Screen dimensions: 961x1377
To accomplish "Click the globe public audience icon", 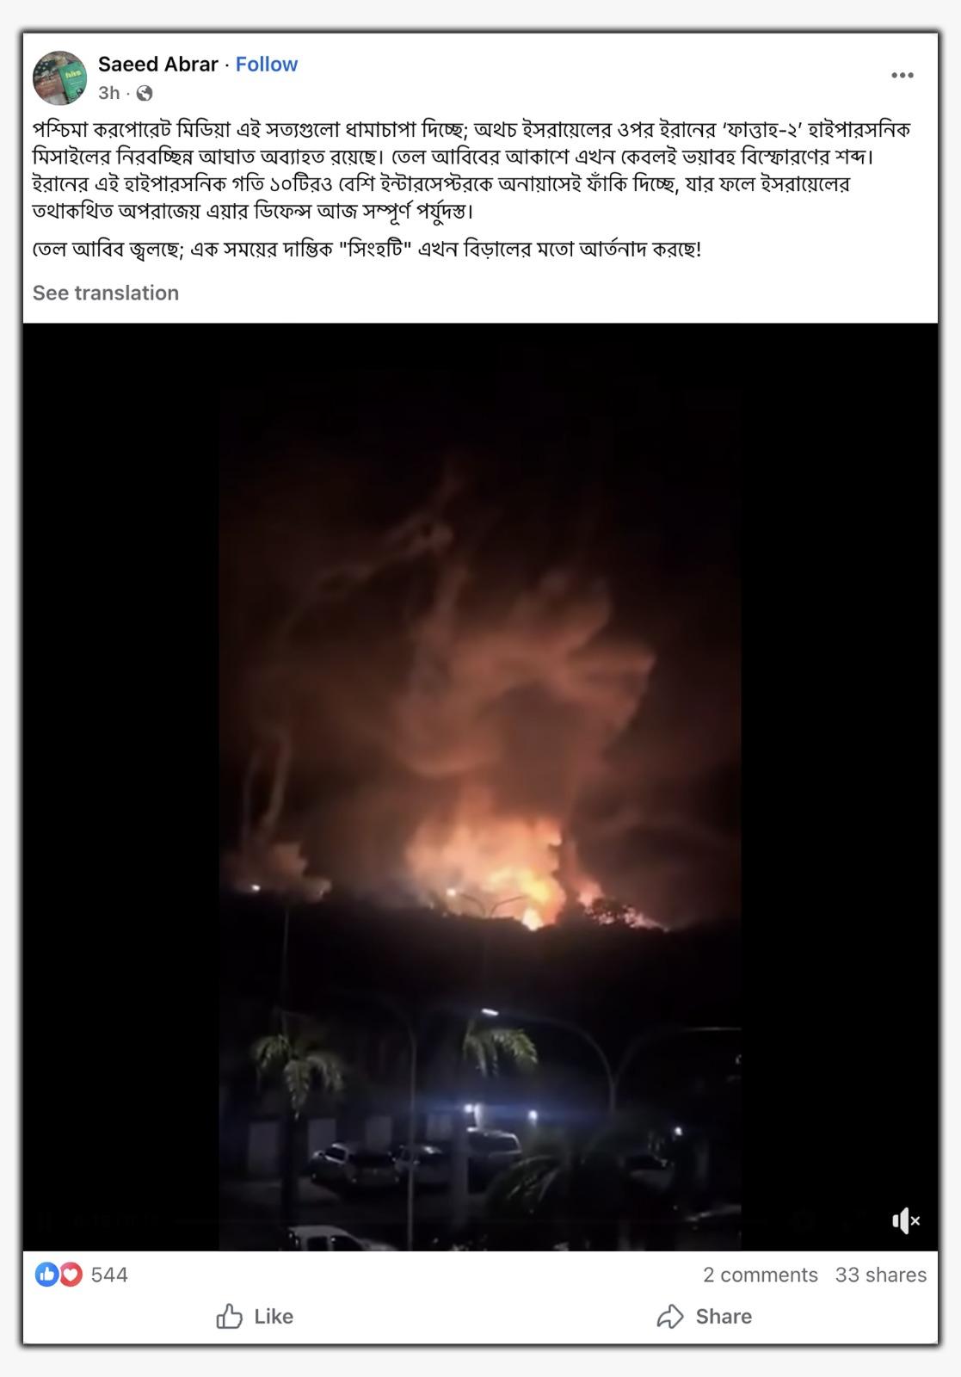I will [x=145, y=93].
